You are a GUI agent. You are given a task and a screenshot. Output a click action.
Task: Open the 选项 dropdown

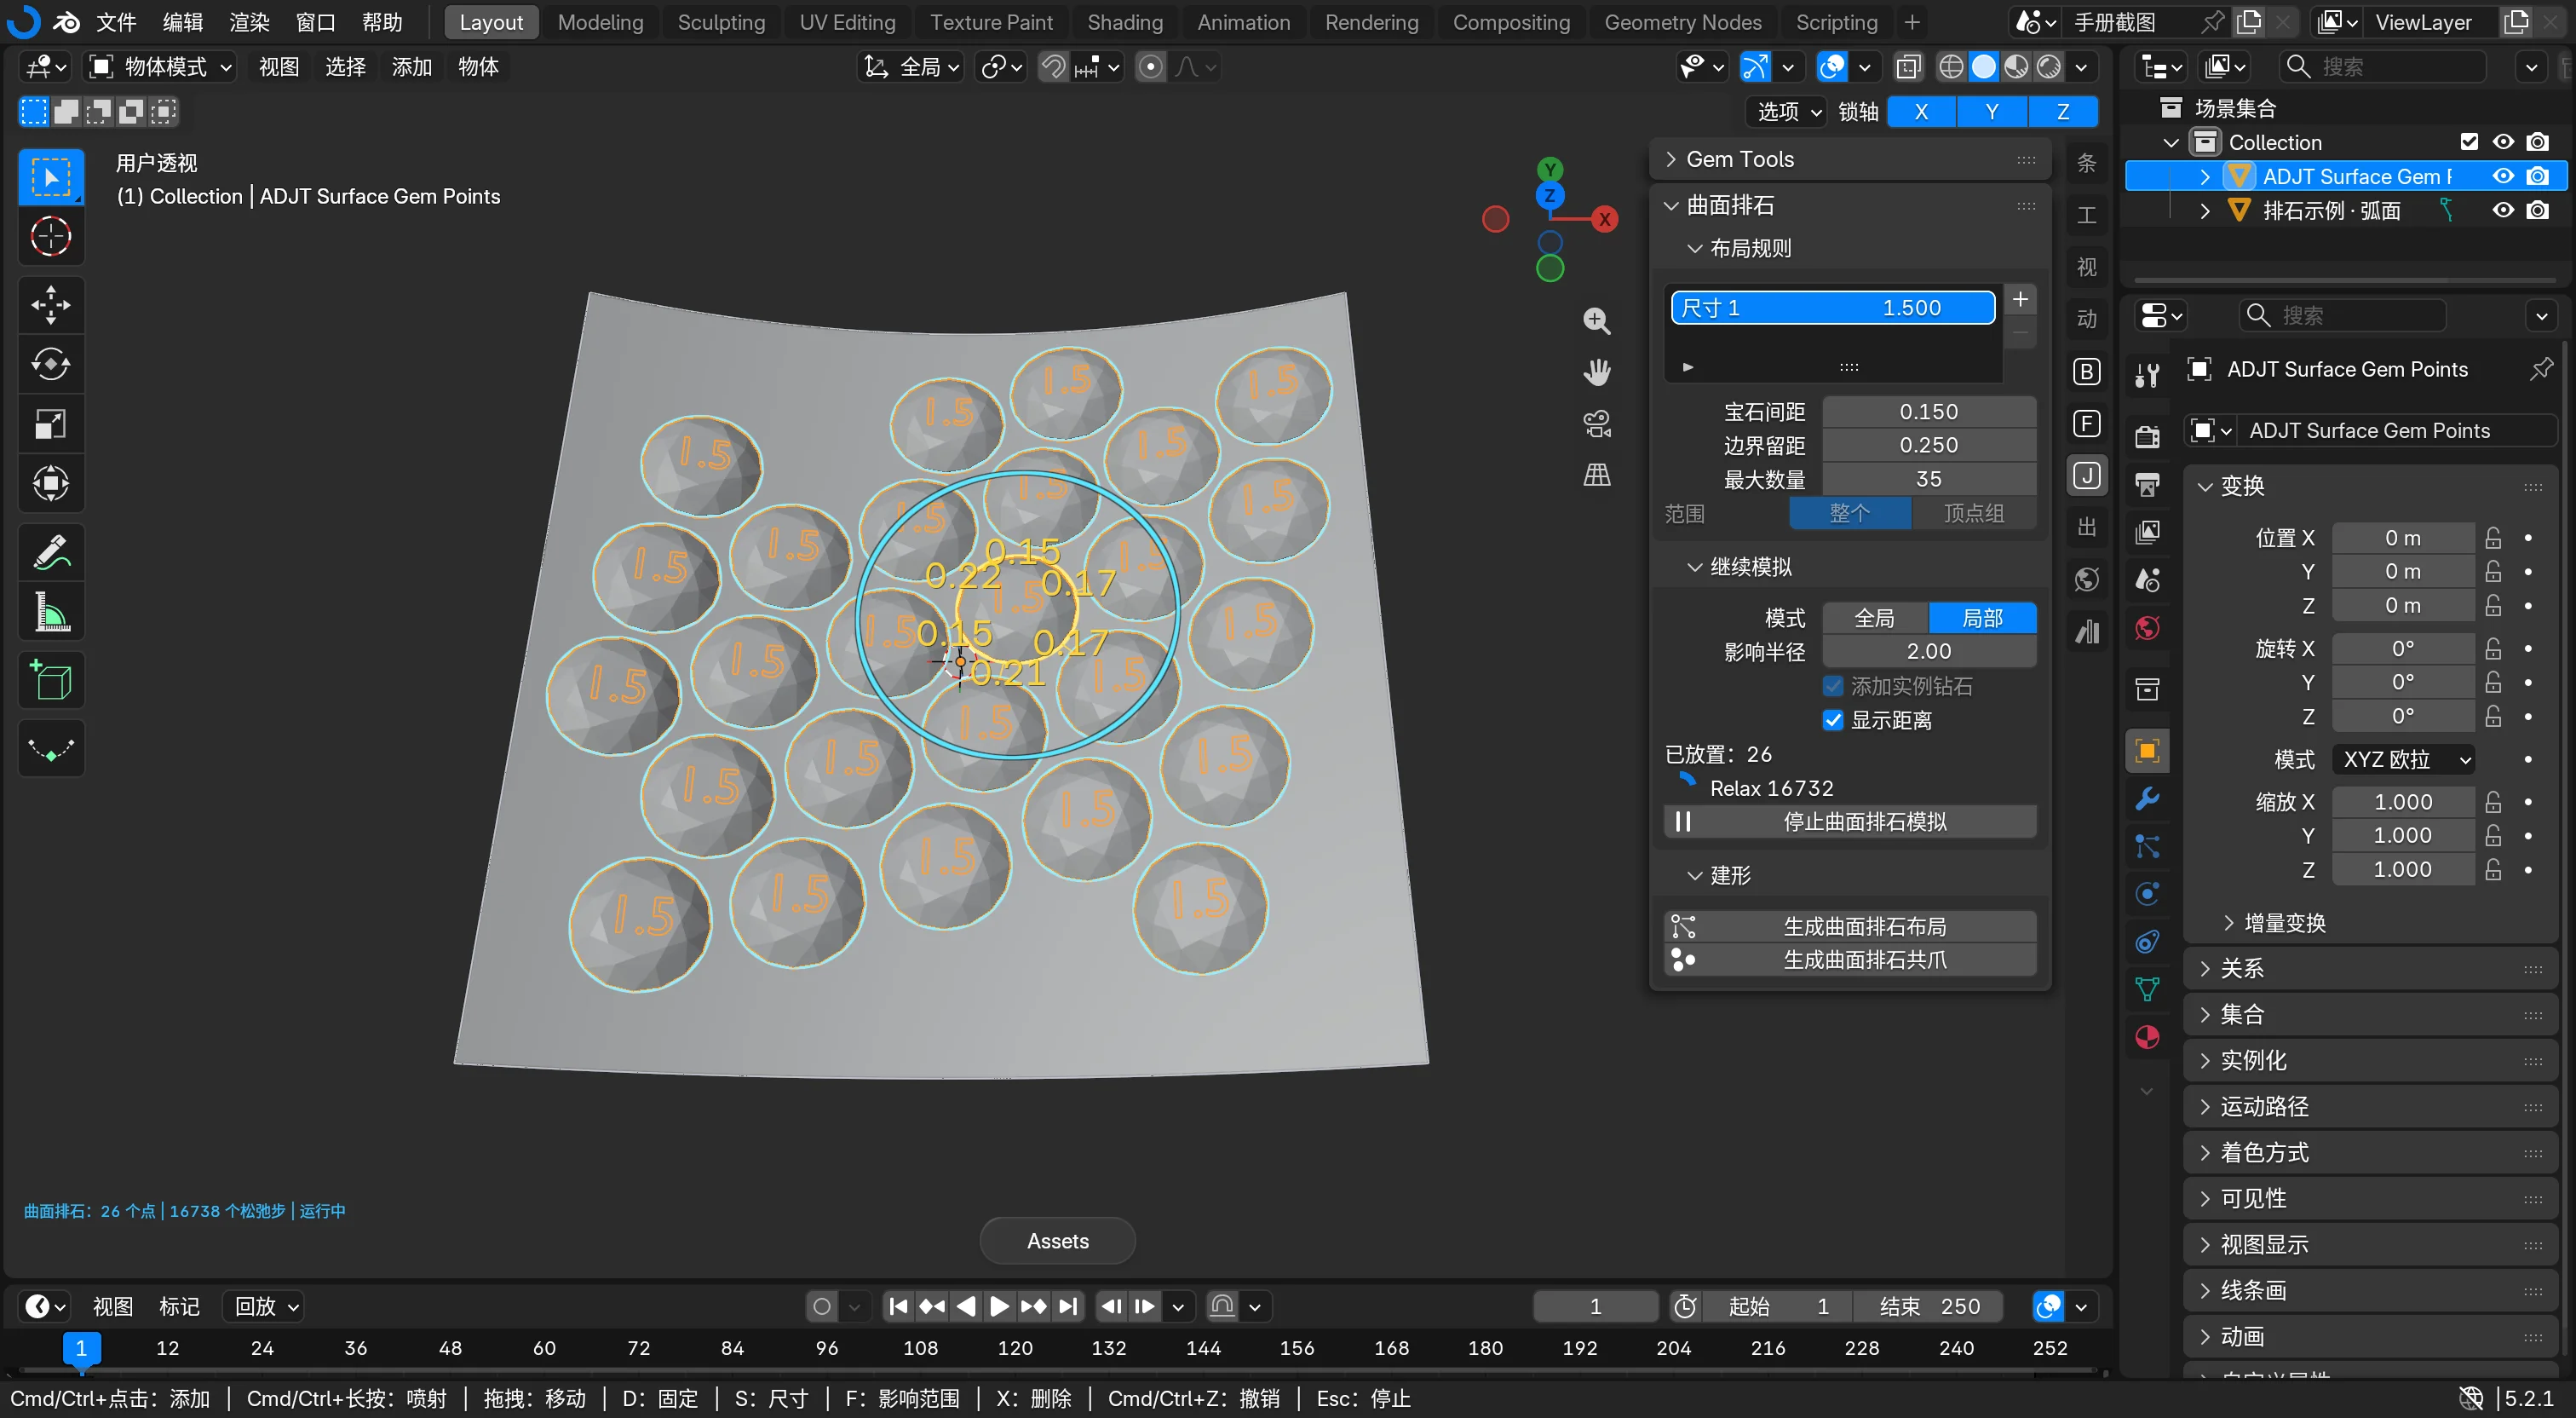[x=1788, y=112]
